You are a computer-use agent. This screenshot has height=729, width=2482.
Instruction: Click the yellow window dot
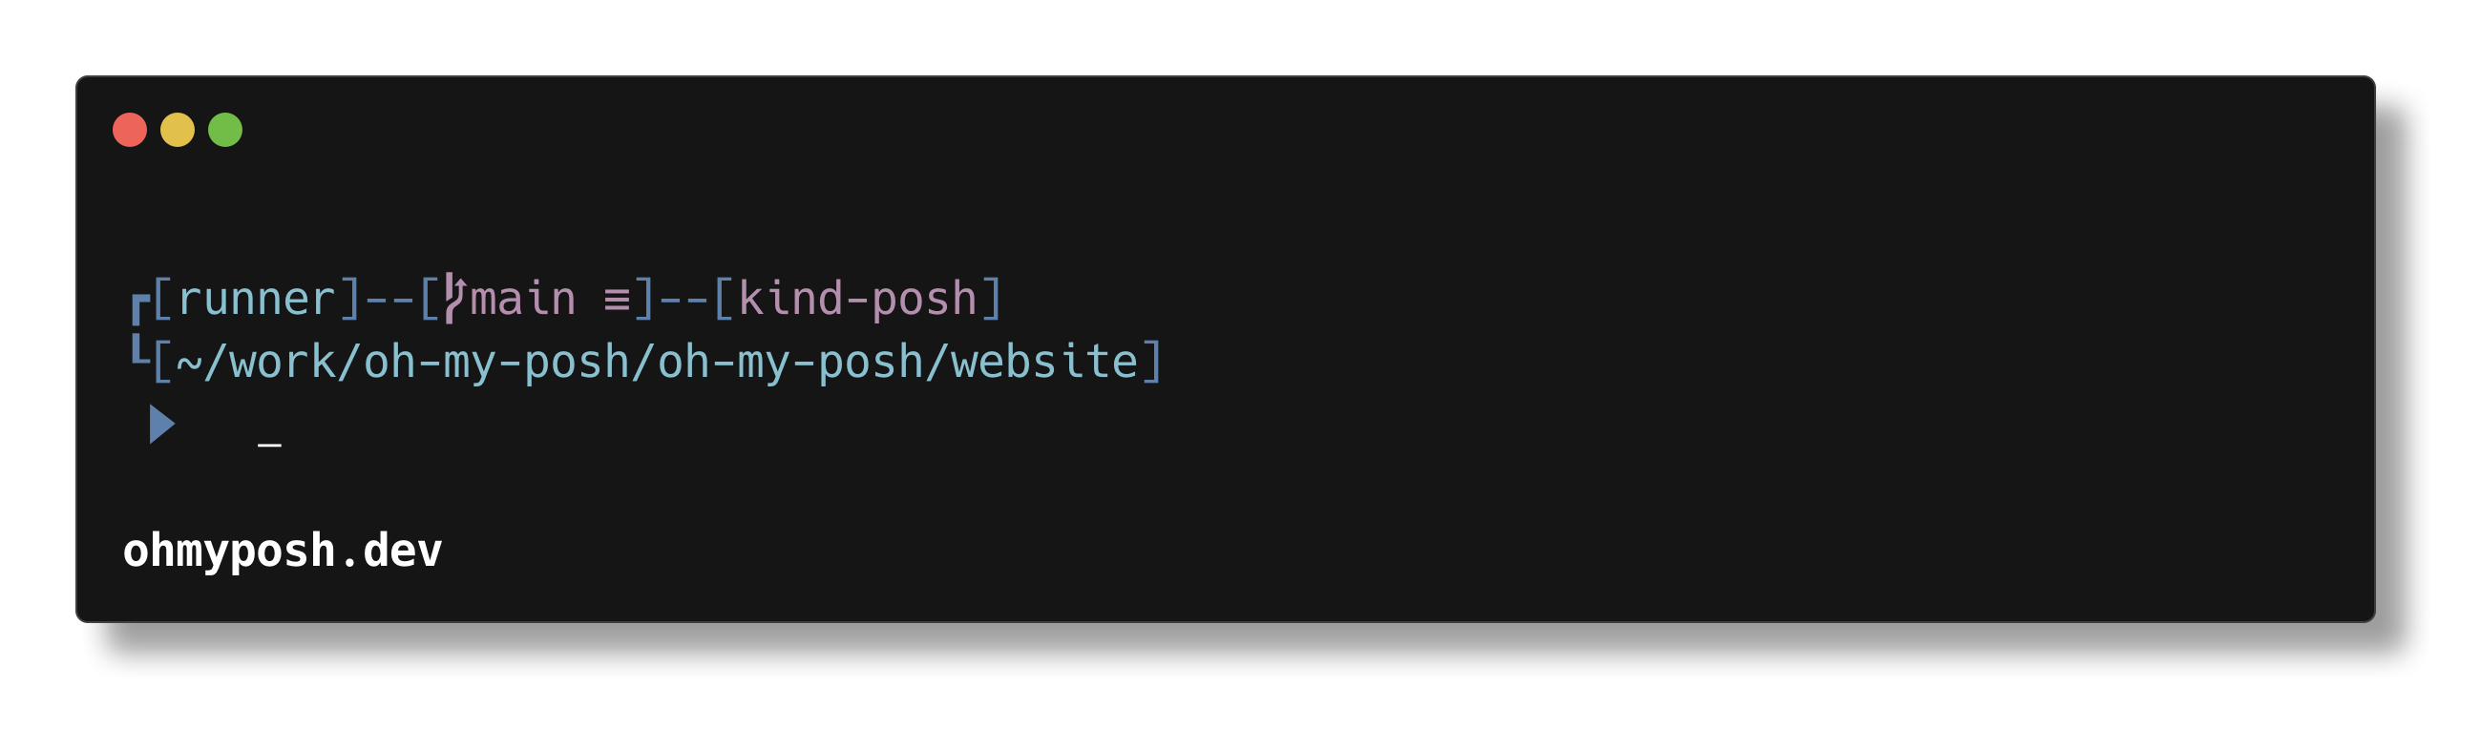pos(178,130)
